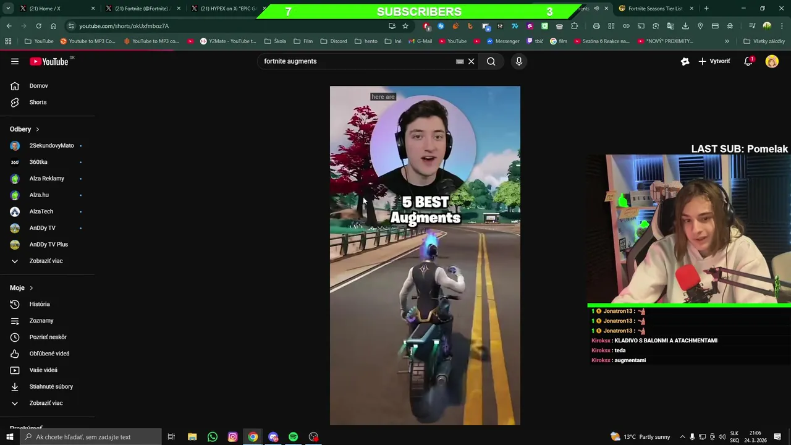Open Všetky záložky folder

point(764,41)
